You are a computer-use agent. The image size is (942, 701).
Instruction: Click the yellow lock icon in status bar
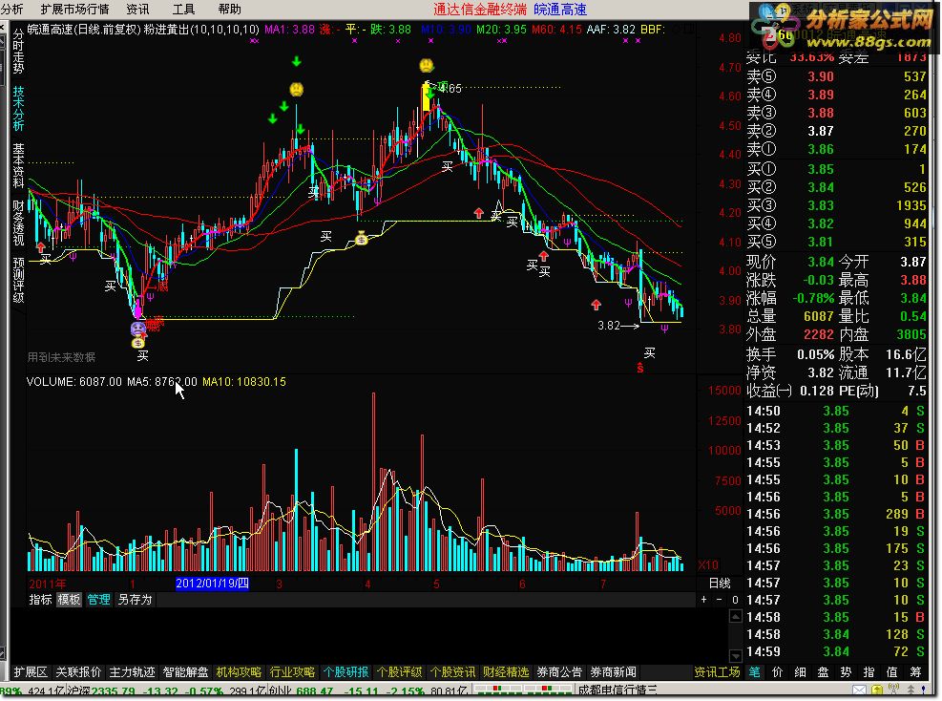point(877,690)
